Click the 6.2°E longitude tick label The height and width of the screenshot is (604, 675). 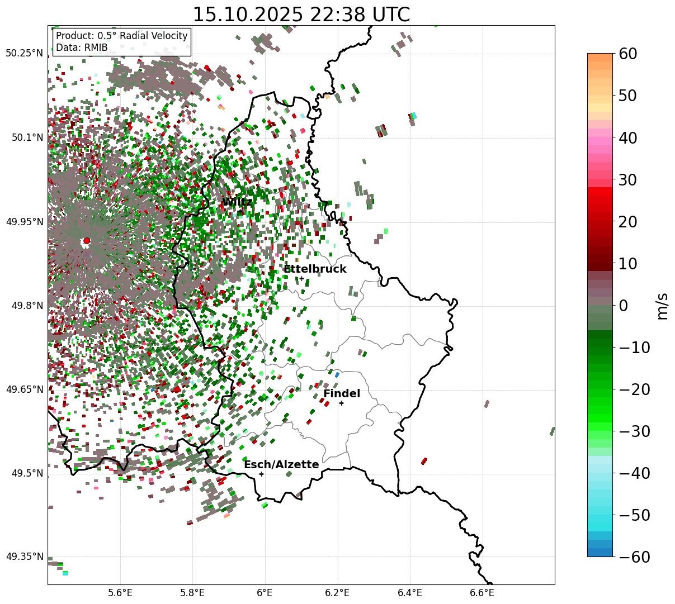337,593
